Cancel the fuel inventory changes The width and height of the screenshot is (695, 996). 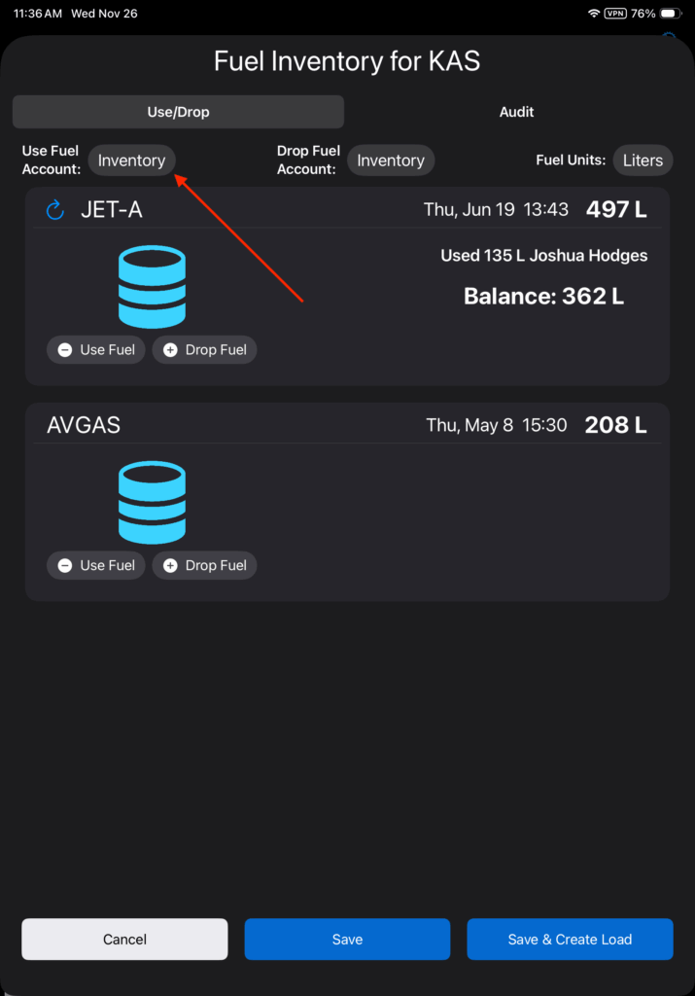(124, 940)
